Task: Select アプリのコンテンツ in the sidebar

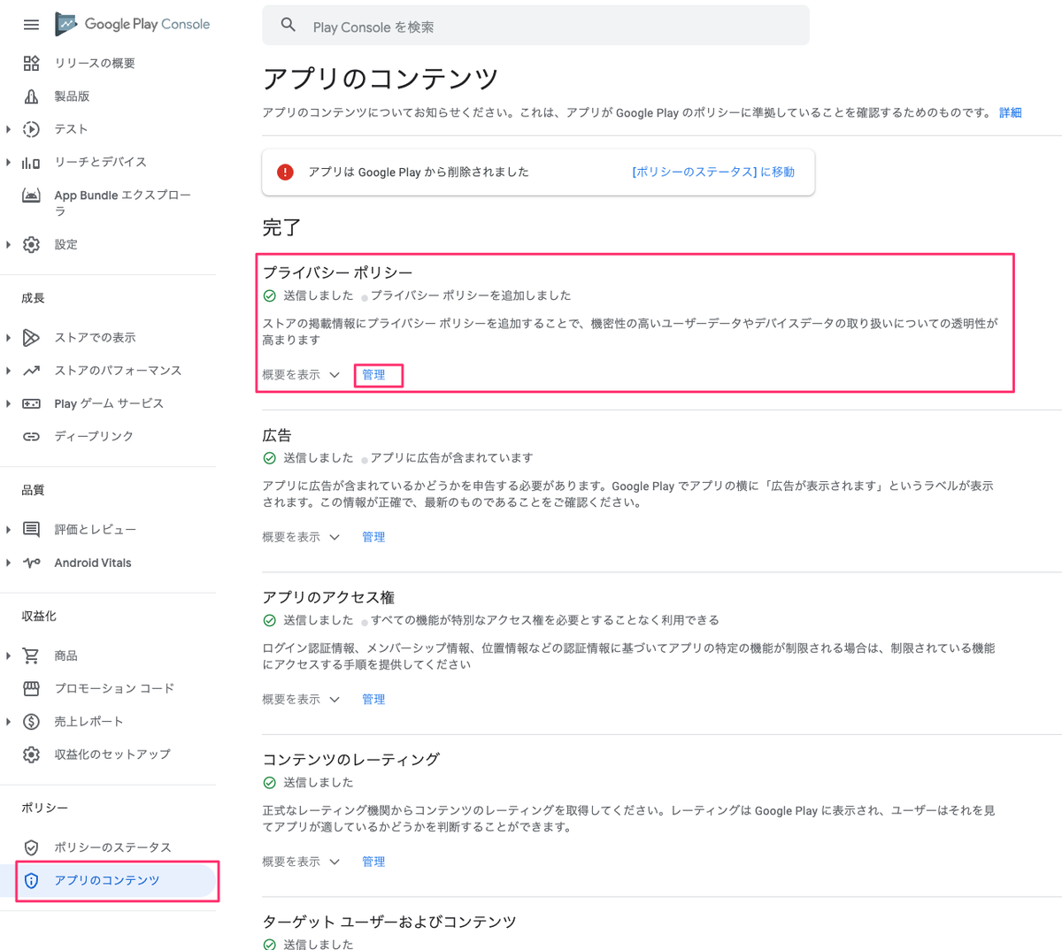Action: (x=107, y=880)
